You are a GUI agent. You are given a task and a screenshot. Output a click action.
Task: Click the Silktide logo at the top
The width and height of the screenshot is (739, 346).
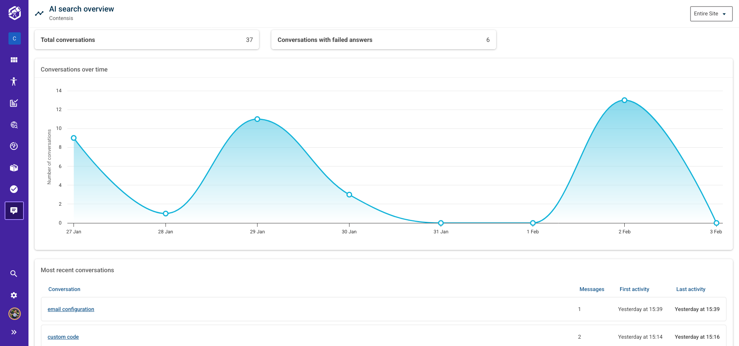[x=14, y=13]
